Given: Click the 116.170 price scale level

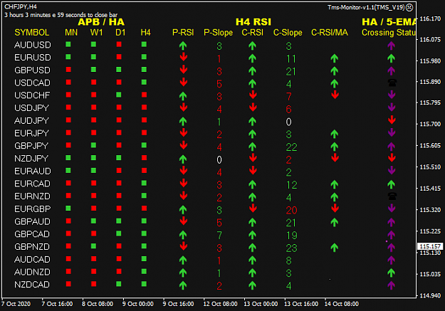Looking at the screenshot, I should (x=430, y=19).
